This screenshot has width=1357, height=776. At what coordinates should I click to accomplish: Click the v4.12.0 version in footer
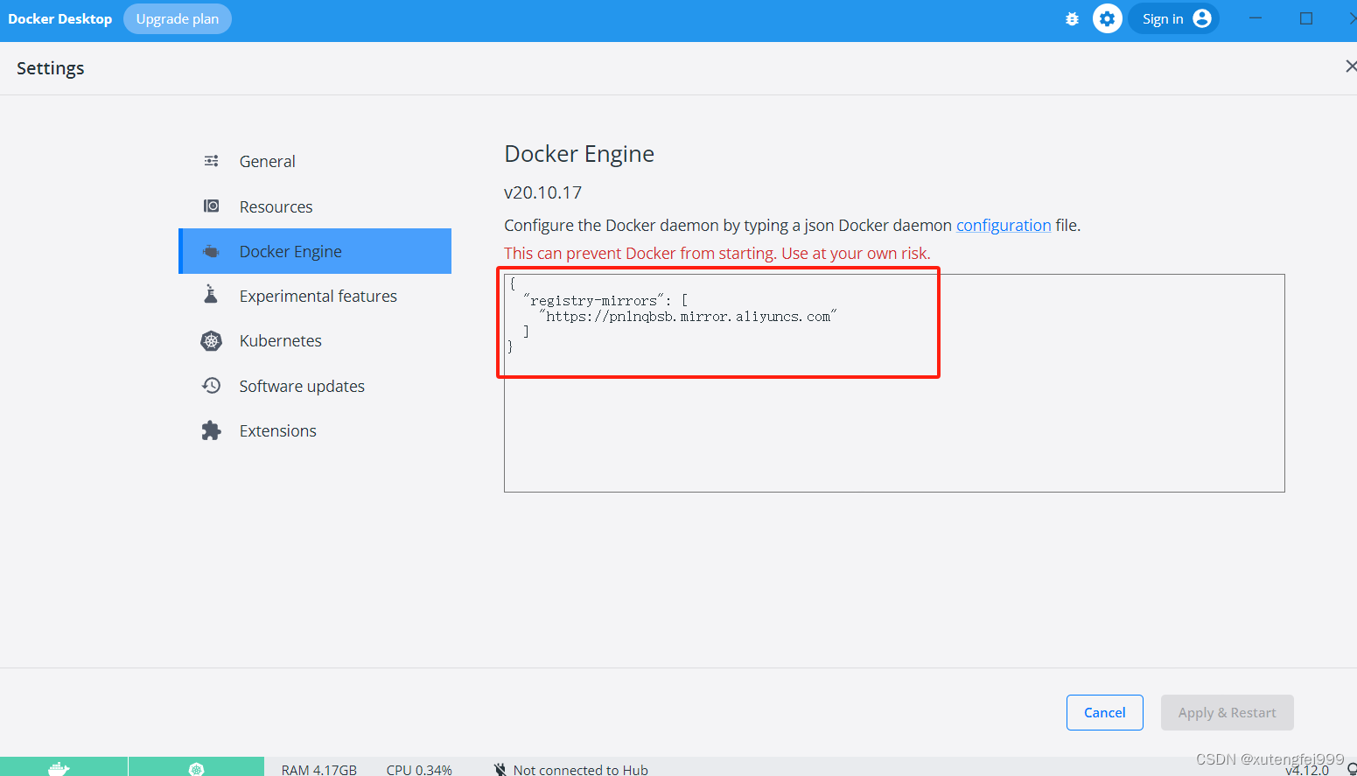click(1307, 770)
